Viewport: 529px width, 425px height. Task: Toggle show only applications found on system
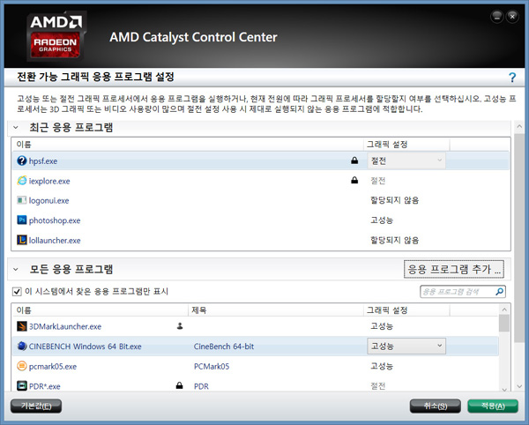pos(17,292)
